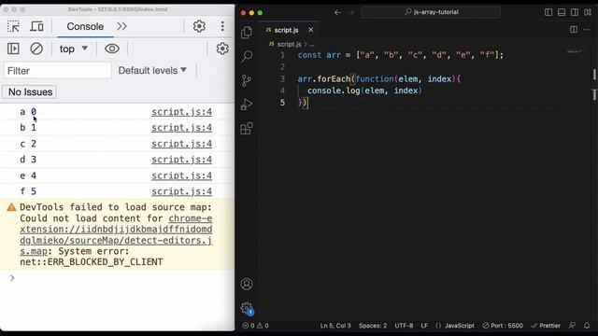The image size is (598, 336).
Task: Go back with VS Code navigation arrow
Action: pyautogui.click(x=337, y=12)
